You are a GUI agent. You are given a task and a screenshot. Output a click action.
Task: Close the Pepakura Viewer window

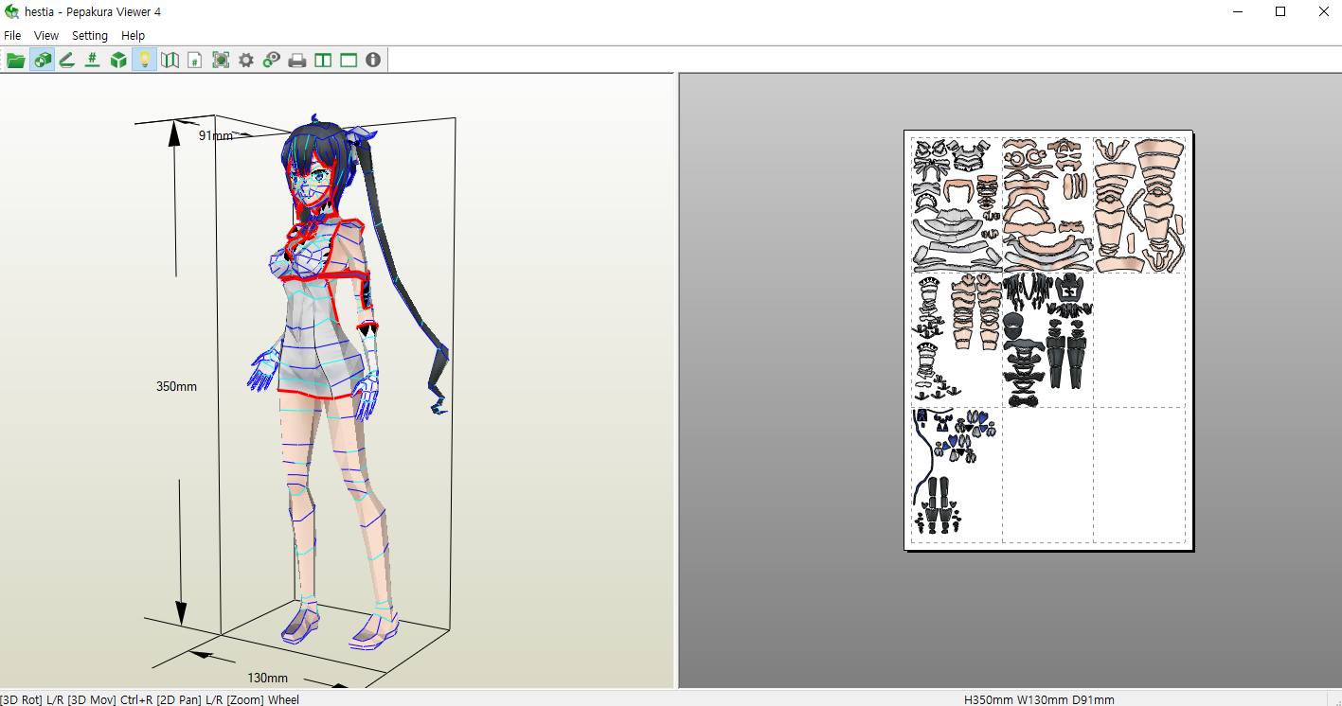point(1323,12)
